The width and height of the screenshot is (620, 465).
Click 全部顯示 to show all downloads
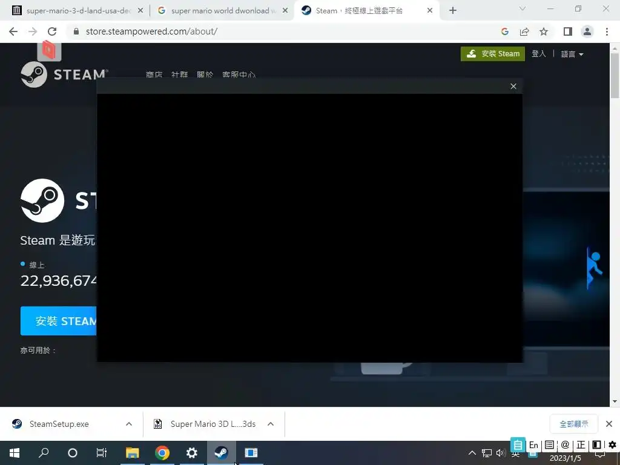point(574,424)
